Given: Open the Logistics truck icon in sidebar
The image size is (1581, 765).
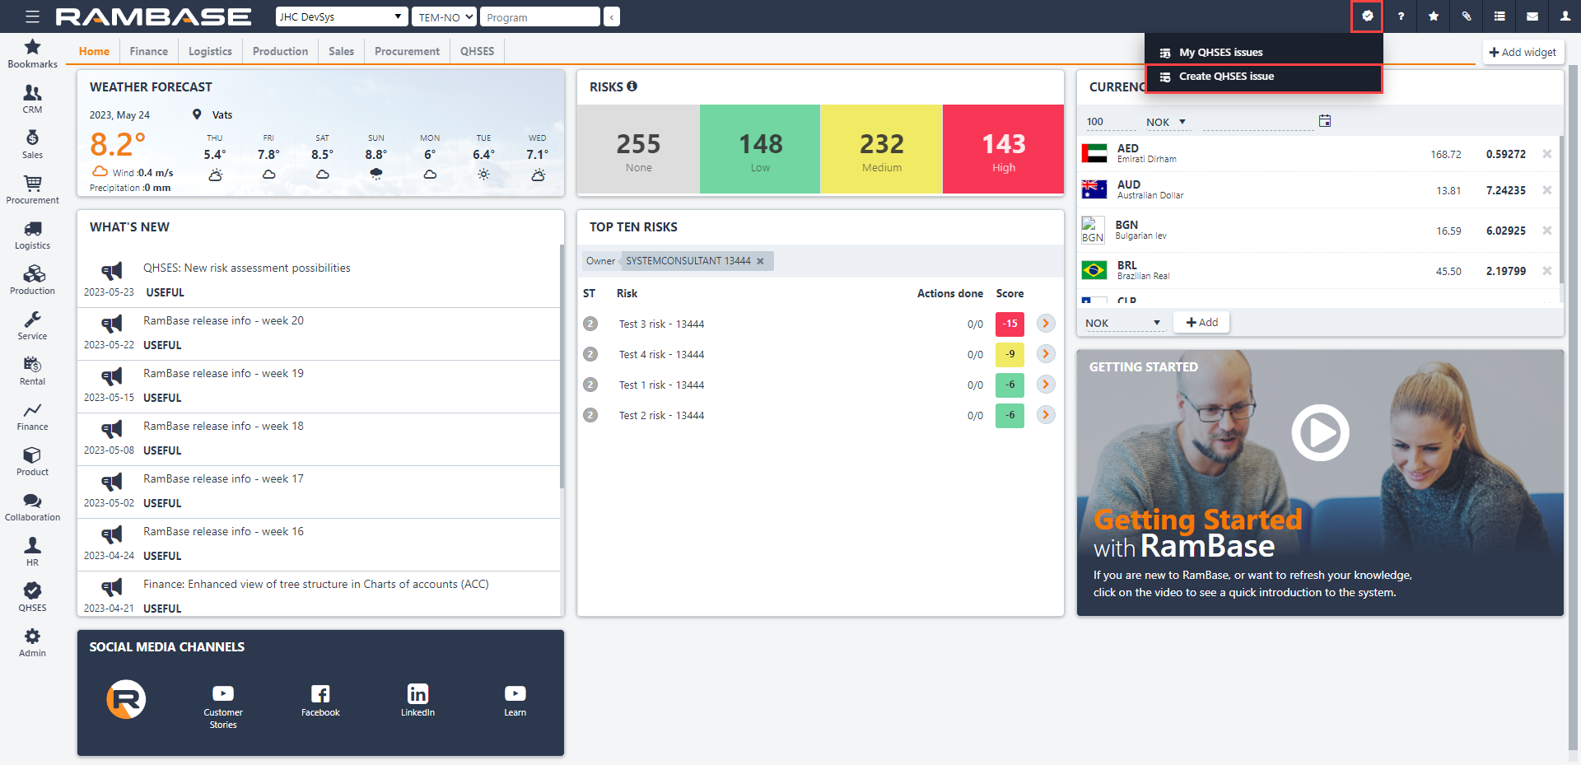Looking at the screenshot, I should coord(32,235).
